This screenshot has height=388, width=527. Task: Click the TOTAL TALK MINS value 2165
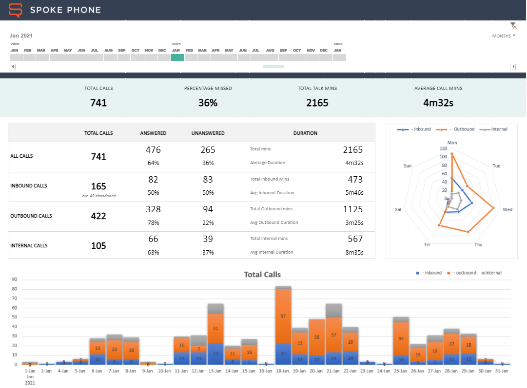[317, 103]
